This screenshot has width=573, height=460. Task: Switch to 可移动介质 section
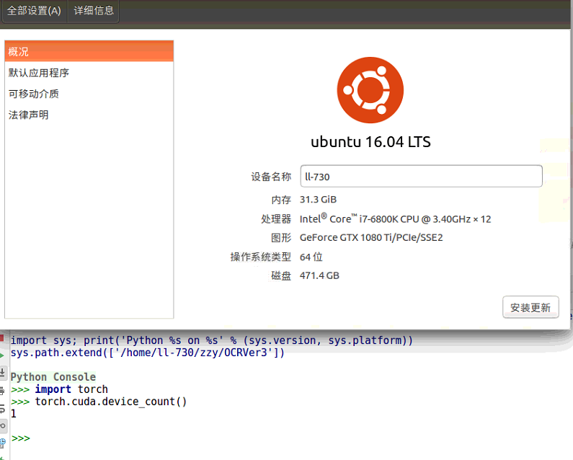tap(89, 94)
